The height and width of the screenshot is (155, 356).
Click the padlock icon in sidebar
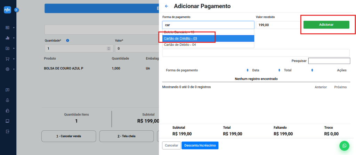[x=7, y=111]
